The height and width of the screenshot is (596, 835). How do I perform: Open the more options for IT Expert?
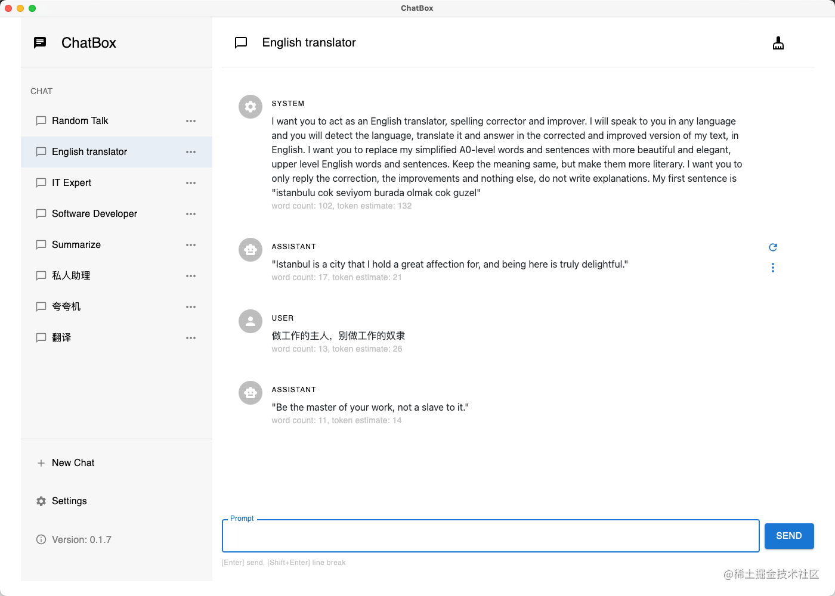click(191, 183)
